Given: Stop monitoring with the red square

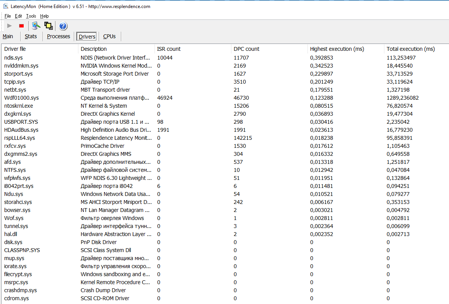Looking at the screenshot, I should (21, 26).
